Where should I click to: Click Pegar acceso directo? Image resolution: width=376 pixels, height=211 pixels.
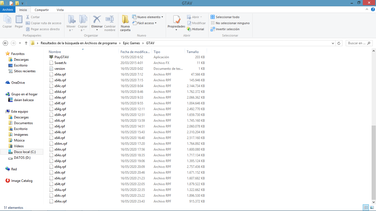pyautogui.click(x=43, y=29)
